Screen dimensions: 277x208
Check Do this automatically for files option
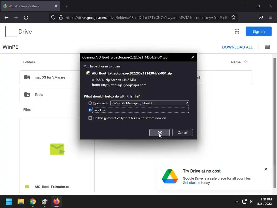tap(90, 118)
